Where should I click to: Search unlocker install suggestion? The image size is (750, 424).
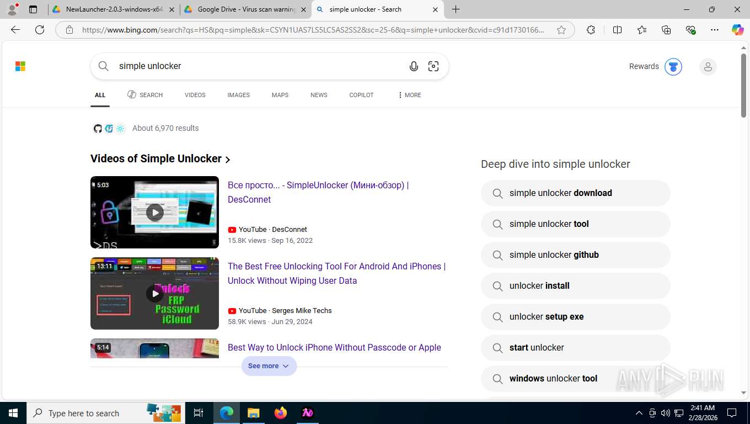[x=575, y=286]
